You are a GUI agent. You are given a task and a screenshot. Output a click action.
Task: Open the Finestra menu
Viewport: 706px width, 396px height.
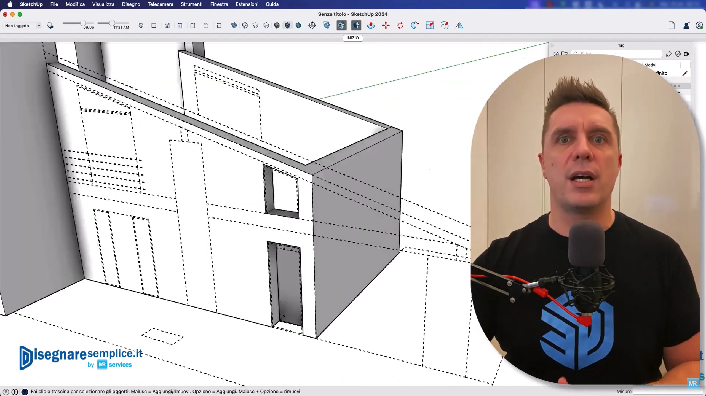[x=219, y=4]
